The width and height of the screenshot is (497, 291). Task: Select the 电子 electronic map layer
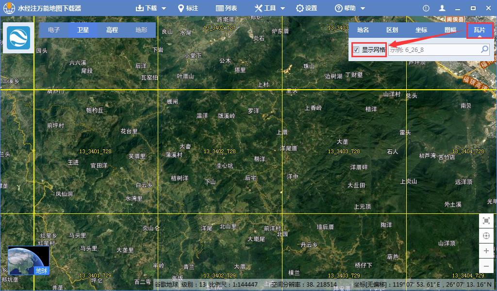[53, 30]
